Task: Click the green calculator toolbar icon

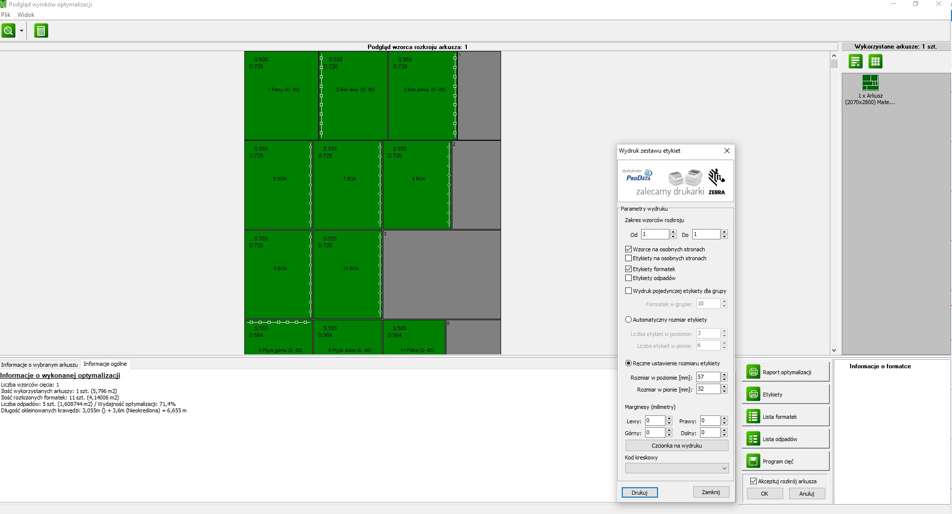Action: [41, 31]
